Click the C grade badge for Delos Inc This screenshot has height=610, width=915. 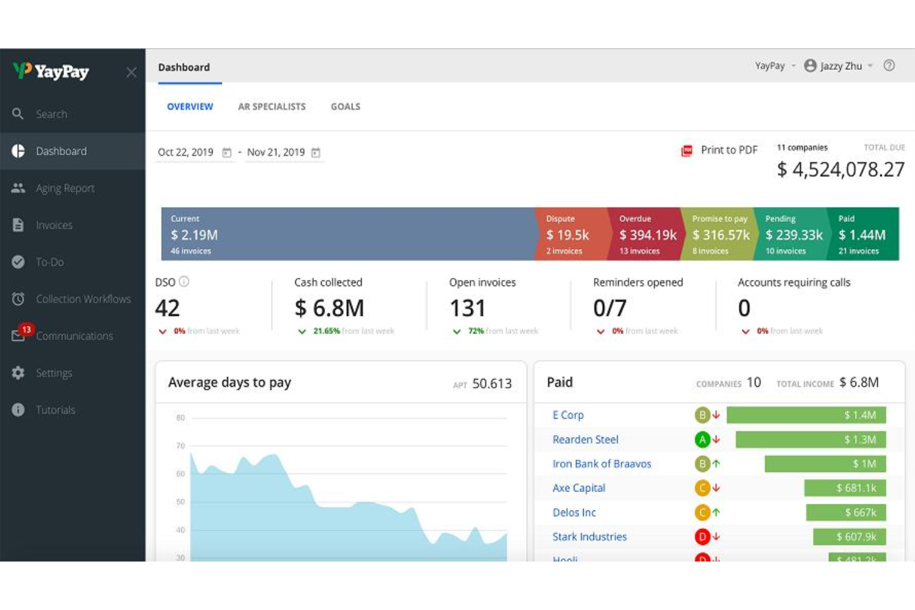702,512
